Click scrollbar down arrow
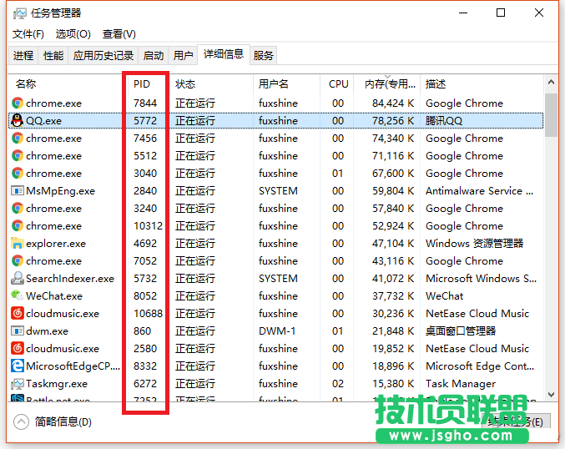Viewport: 565px width, 449px height. point(551,394)
